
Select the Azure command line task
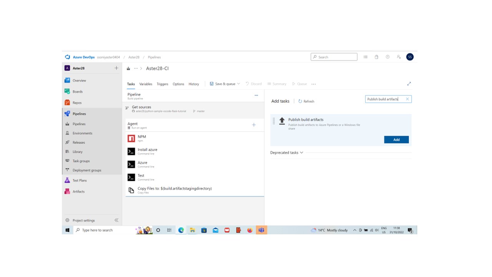[x=195, y=164]
